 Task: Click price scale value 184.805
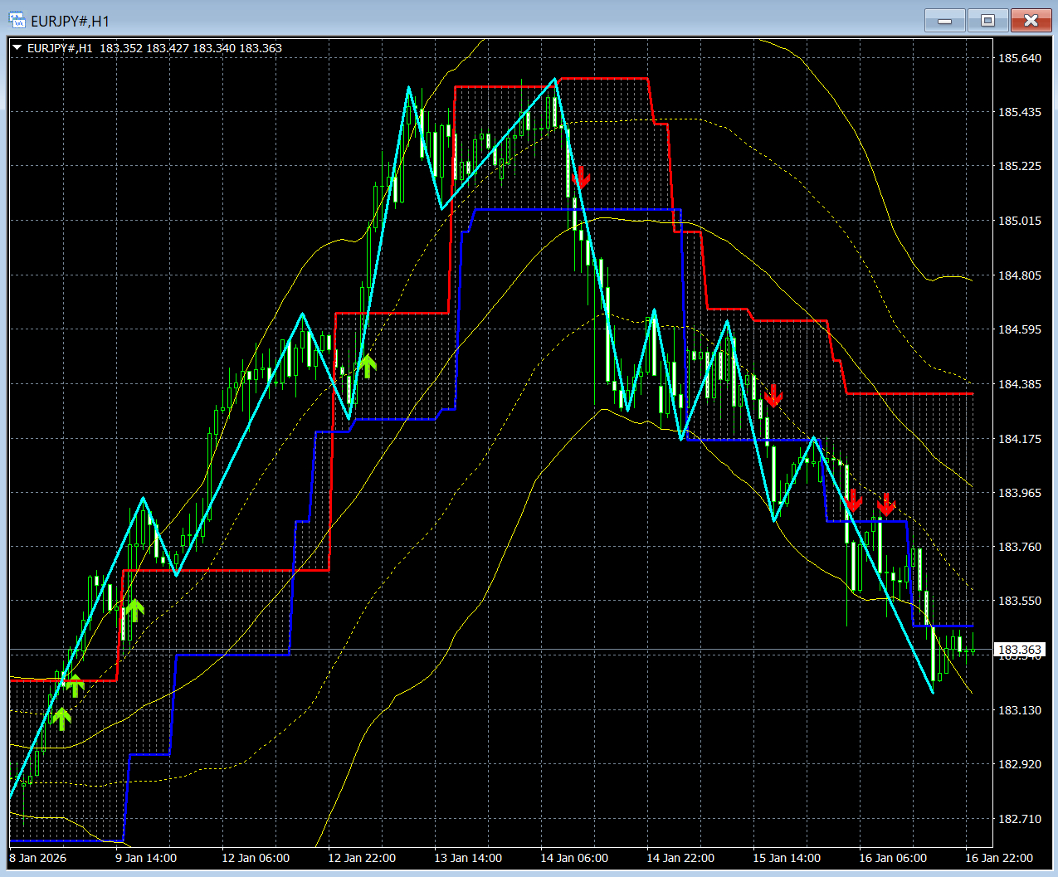(1019, 275)
